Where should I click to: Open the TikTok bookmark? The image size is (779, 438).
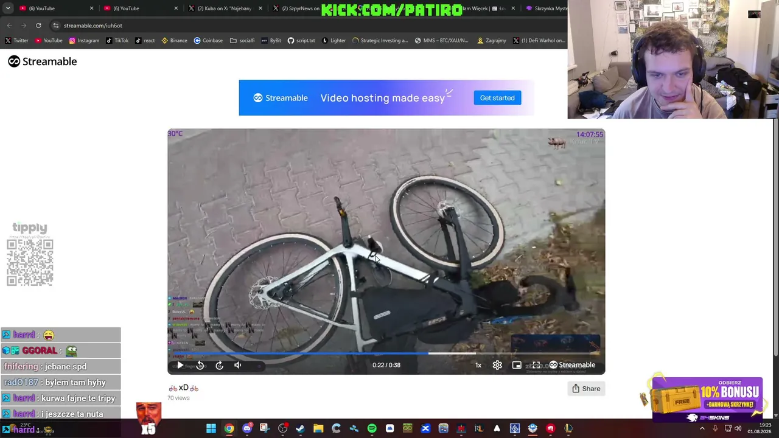(117, 41)
